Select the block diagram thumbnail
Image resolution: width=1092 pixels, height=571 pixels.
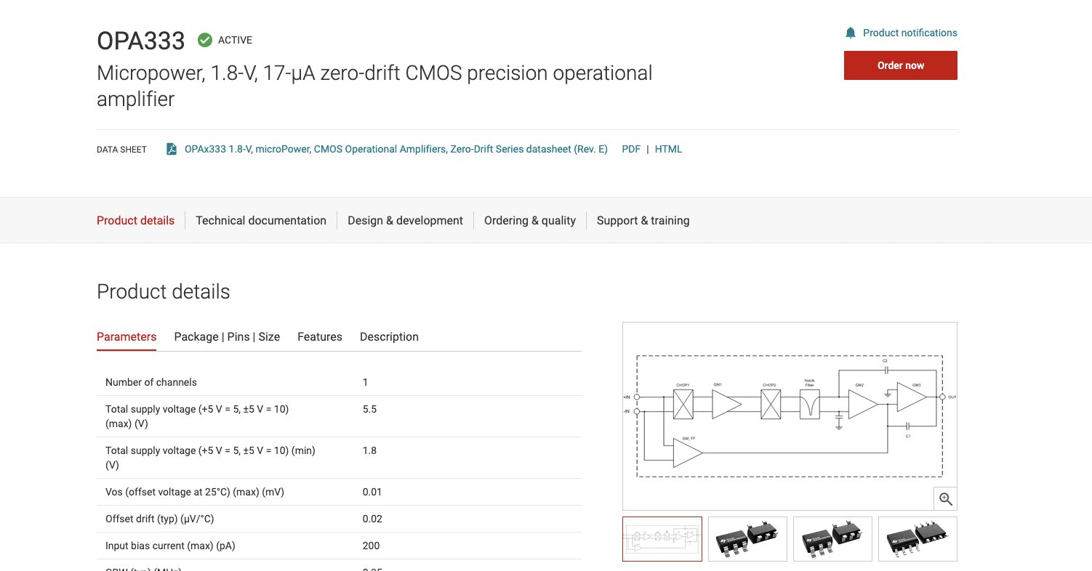tap(662, 539)
